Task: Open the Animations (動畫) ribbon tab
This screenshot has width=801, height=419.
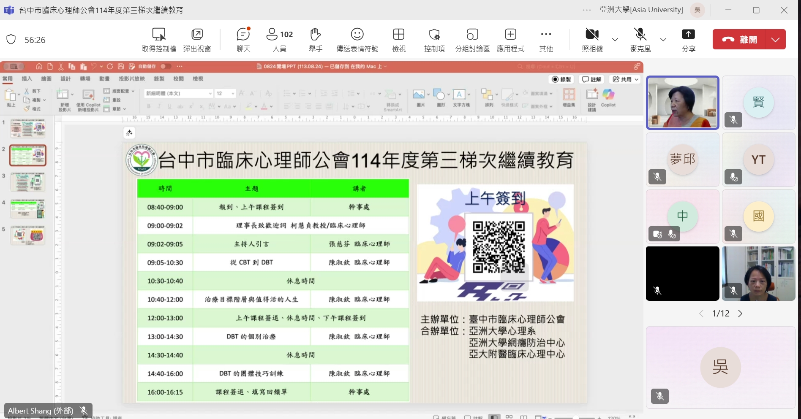Action: tap(104, 78)
